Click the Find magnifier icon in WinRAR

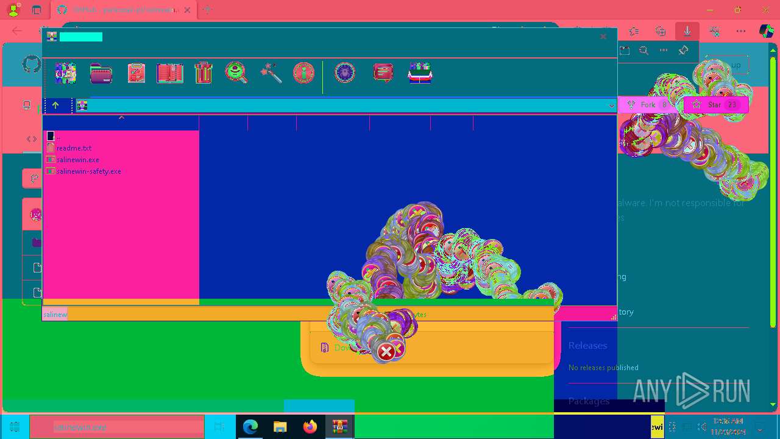(236, 73)
